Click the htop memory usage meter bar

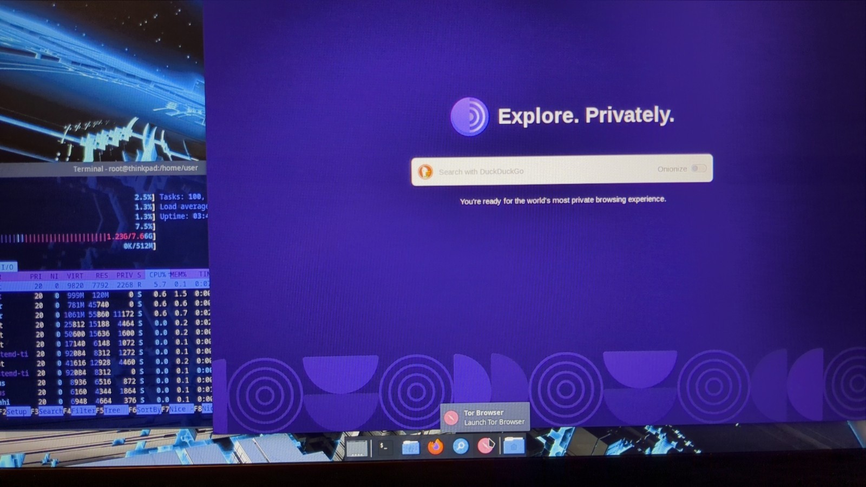78,236
